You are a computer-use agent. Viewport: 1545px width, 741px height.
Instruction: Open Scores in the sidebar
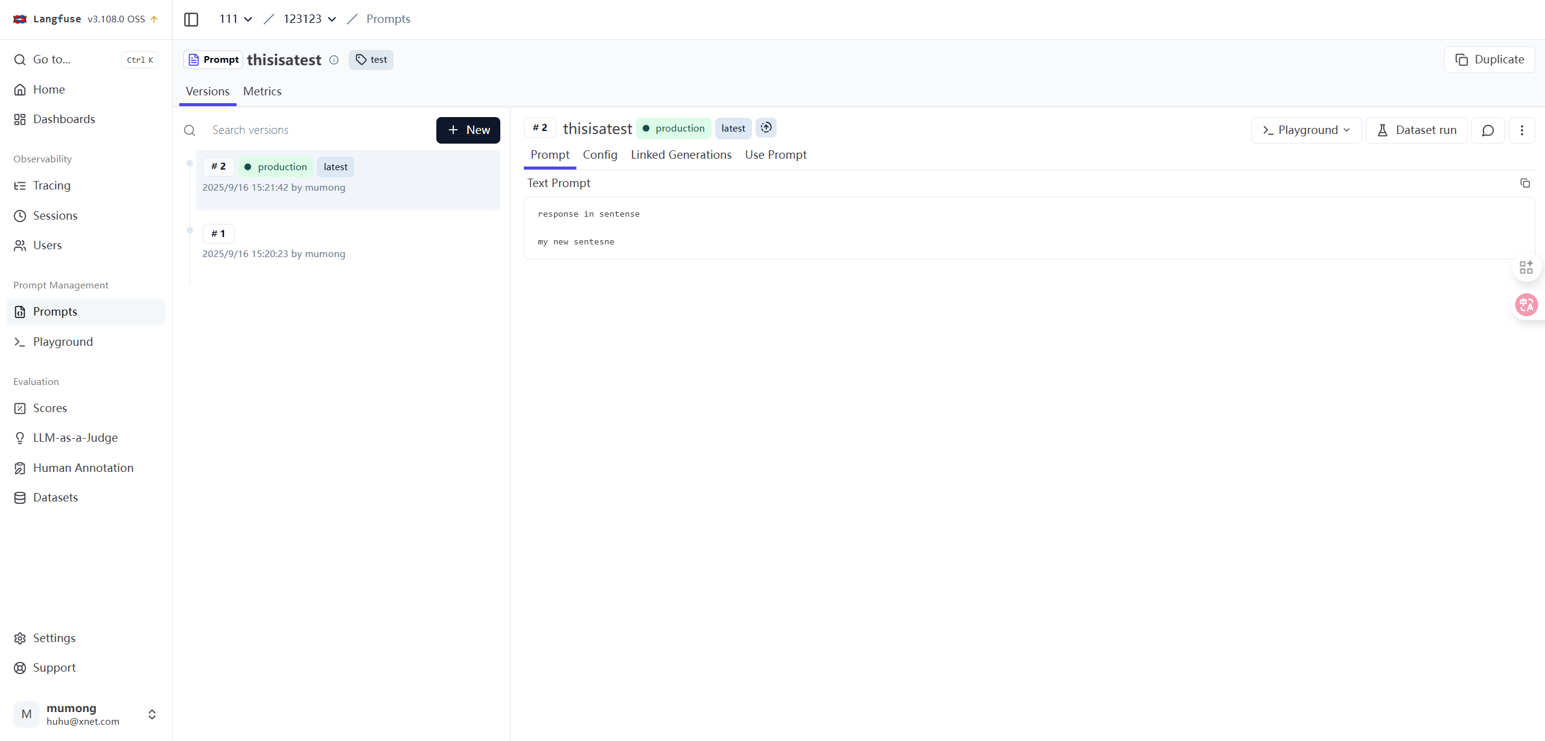tap(86, 408)
